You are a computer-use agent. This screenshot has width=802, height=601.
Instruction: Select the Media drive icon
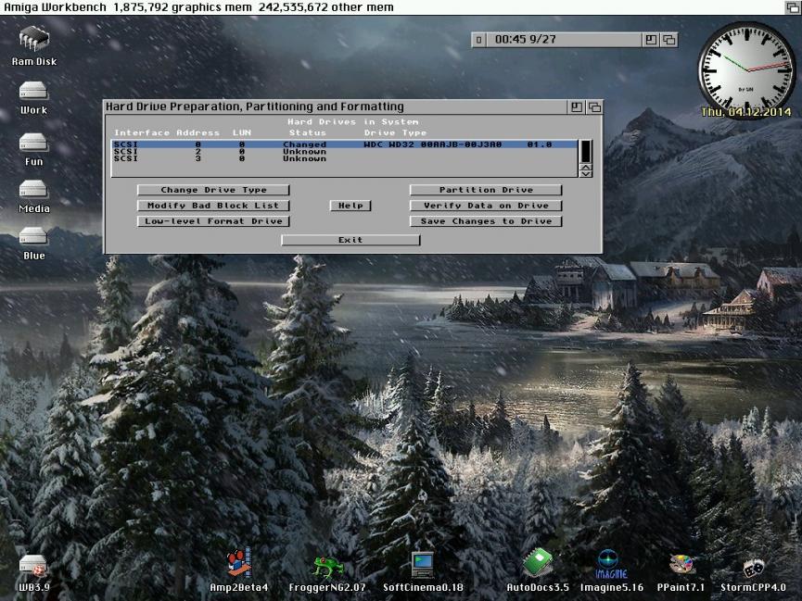33,190
